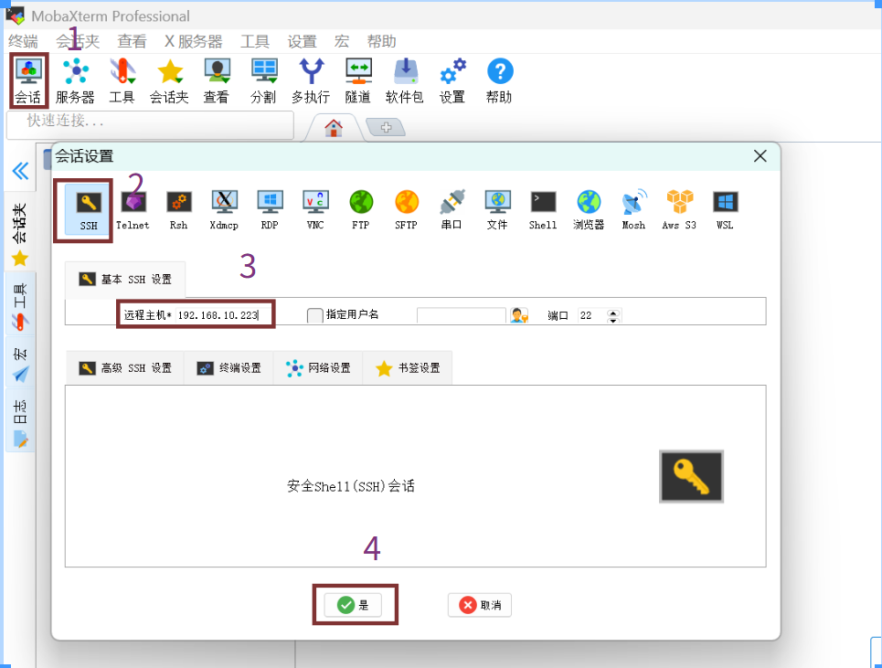Open the 服务器 (Servers) toolbar icon
Image resolution: width=882 pixels, height=668 pixels.
tap(75, 80)
